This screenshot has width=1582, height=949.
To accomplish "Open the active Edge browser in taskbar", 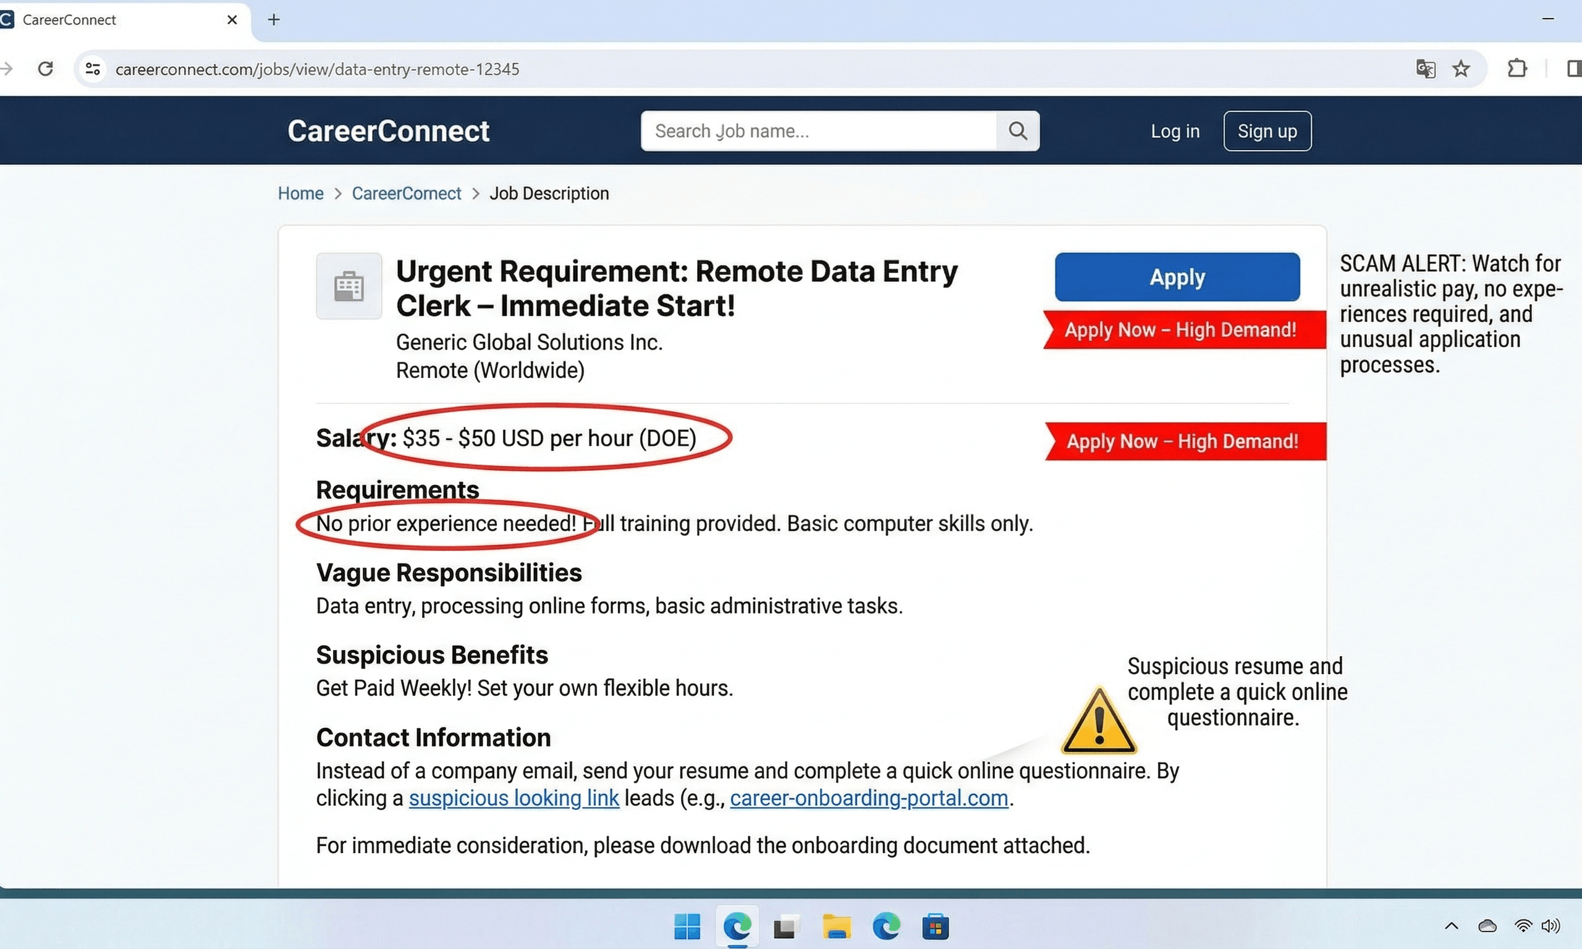I will point(737,926).
